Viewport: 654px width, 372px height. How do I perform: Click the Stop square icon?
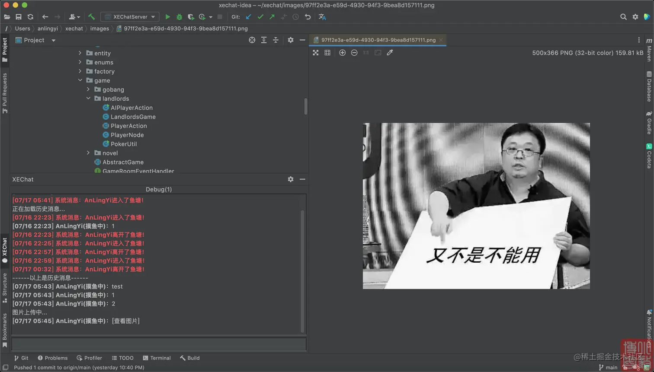tap(220, 17)
